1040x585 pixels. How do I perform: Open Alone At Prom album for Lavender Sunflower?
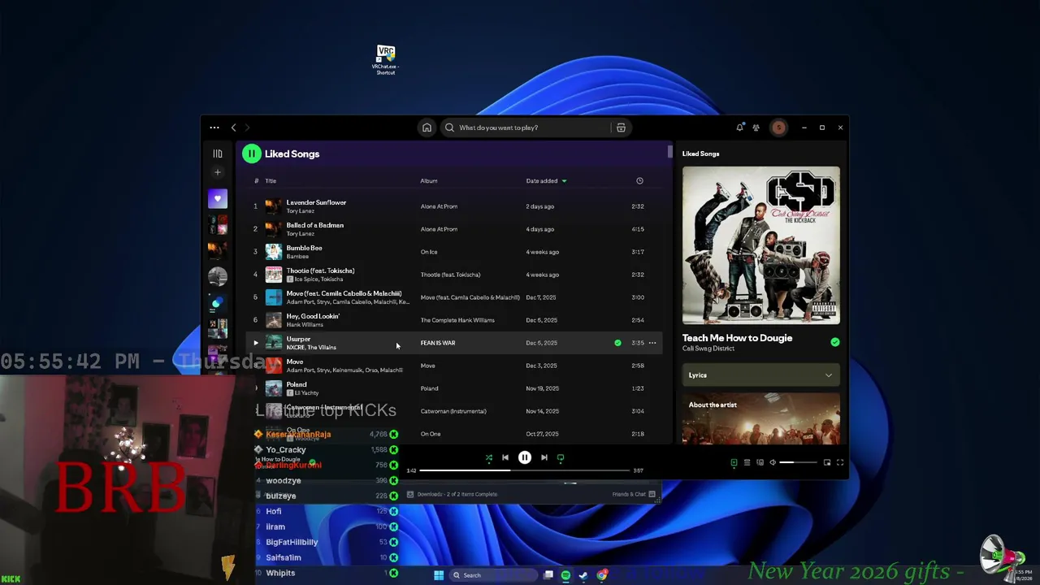pos(439,206)
